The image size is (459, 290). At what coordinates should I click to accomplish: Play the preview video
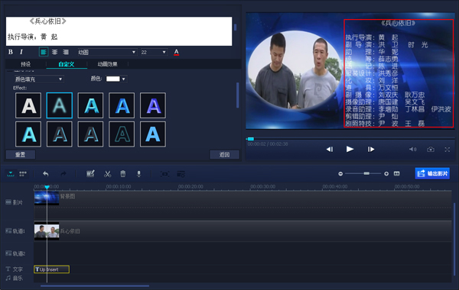click(x=350, y=150)
